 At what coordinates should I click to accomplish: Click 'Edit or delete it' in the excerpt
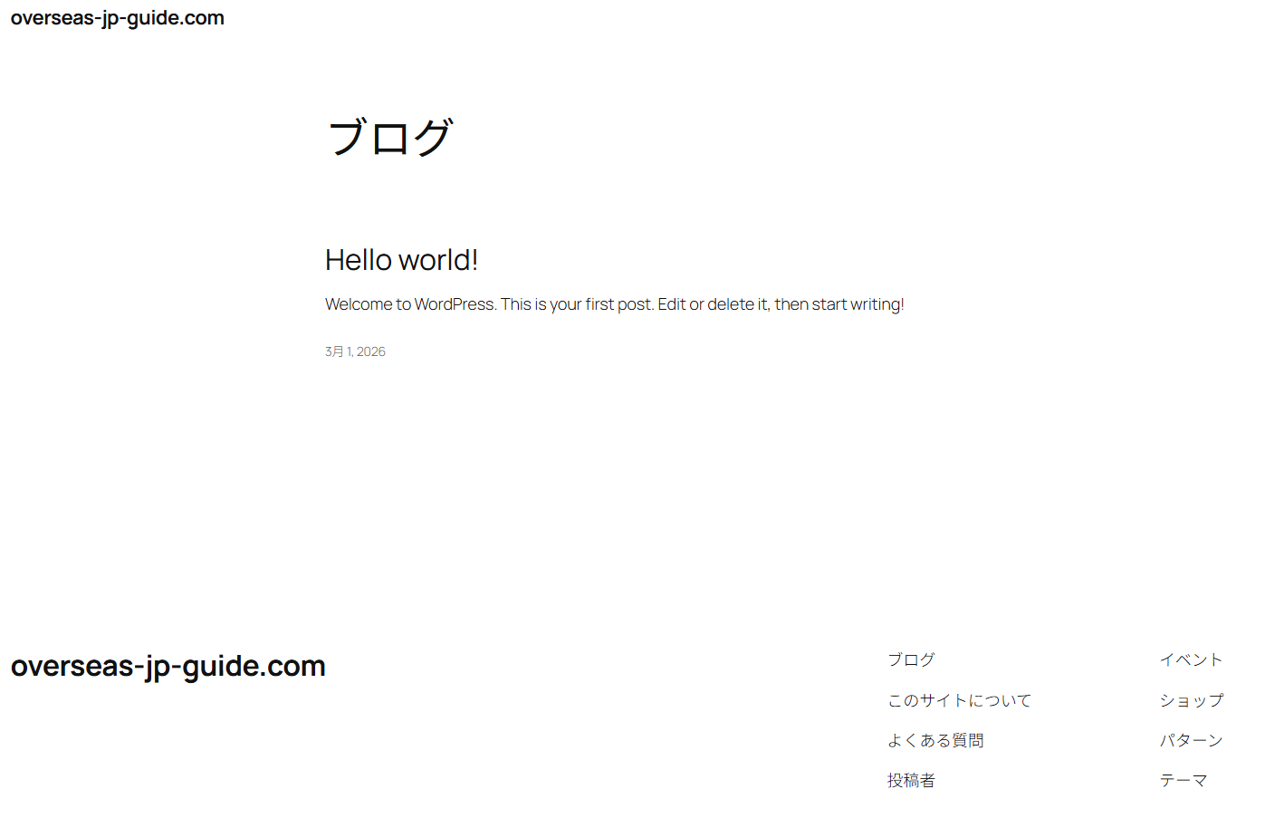714,304
